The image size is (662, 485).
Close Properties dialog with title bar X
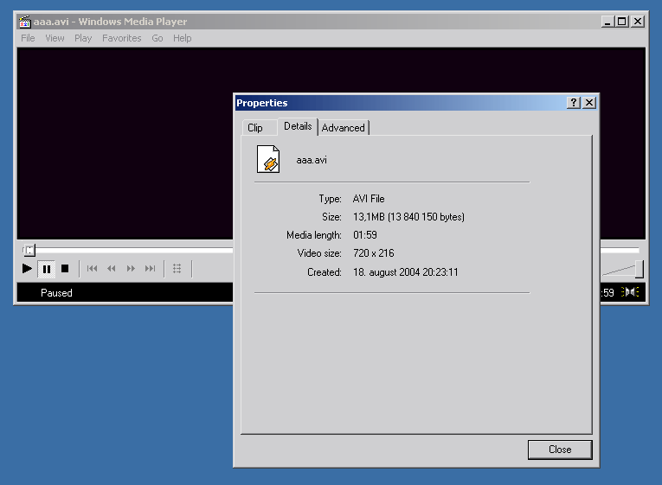tap(589, 103)
